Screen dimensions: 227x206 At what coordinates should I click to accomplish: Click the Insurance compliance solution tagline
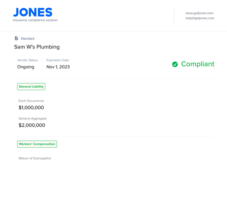tap(35, 20)
